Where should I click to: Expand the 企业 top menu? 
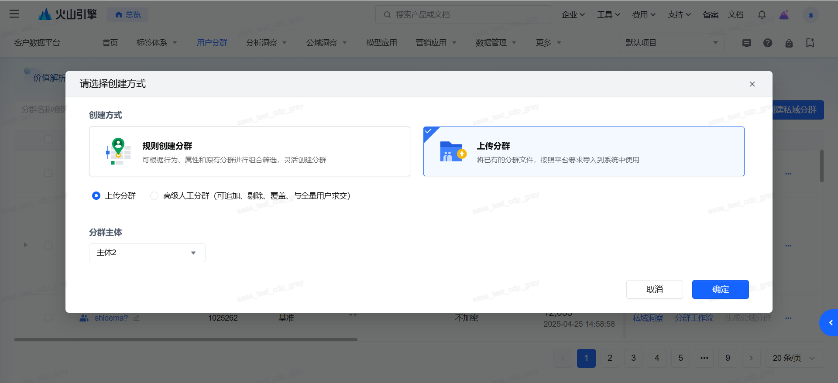(573, 15)
